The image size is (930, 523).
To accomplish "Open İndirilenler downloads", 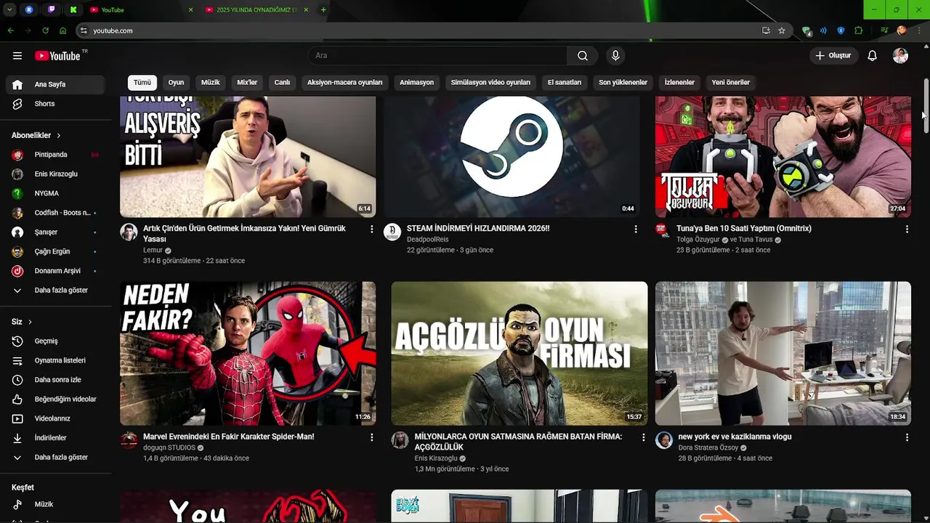I will tap(55, 438).
